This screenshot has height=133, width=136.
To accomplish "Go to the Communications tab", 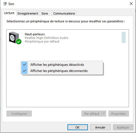I will (x=64, y=13).
